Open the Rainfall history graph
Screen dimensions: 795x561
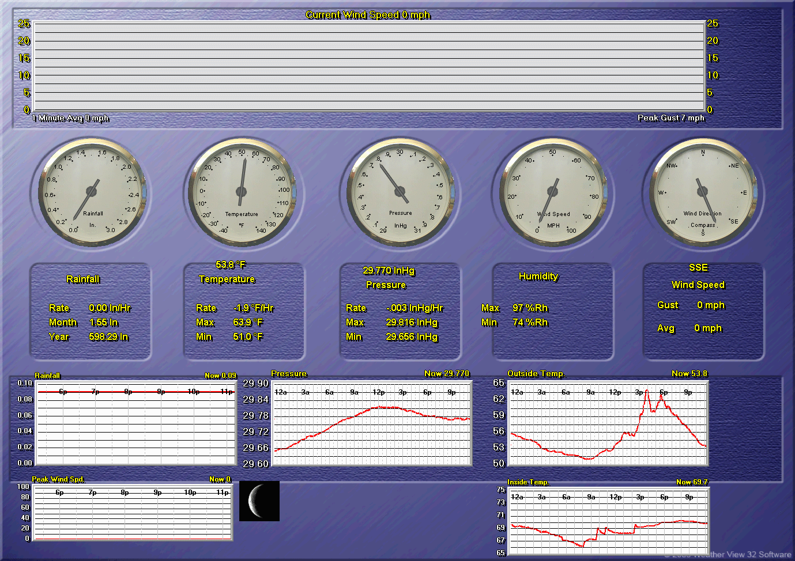pyautogui.click(x=136, y=424)
